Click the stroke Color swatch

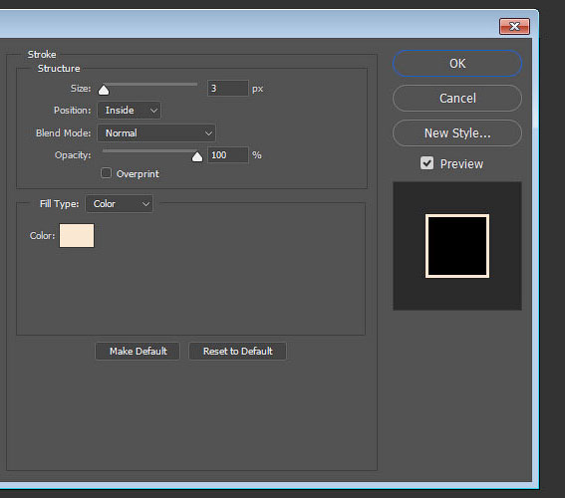[77, 235]
